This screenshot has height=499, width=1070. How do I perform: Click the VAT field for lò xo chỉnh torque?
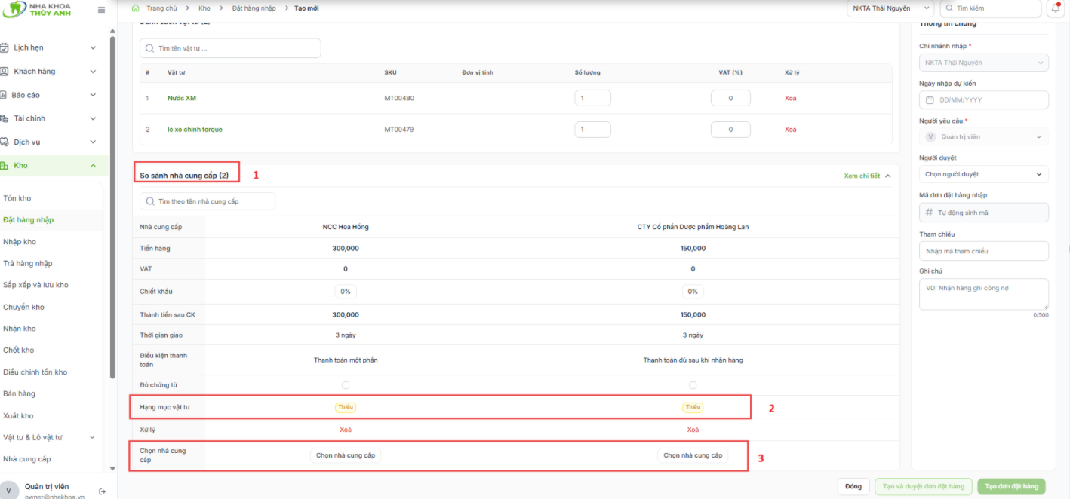tap(730, 130)
